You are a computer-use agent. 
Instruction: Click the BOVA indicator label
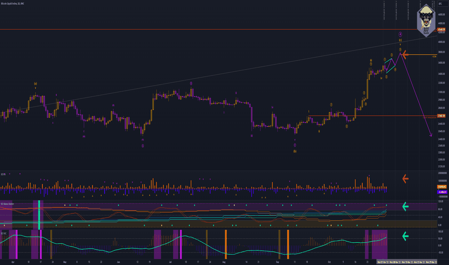click(3, 174)
